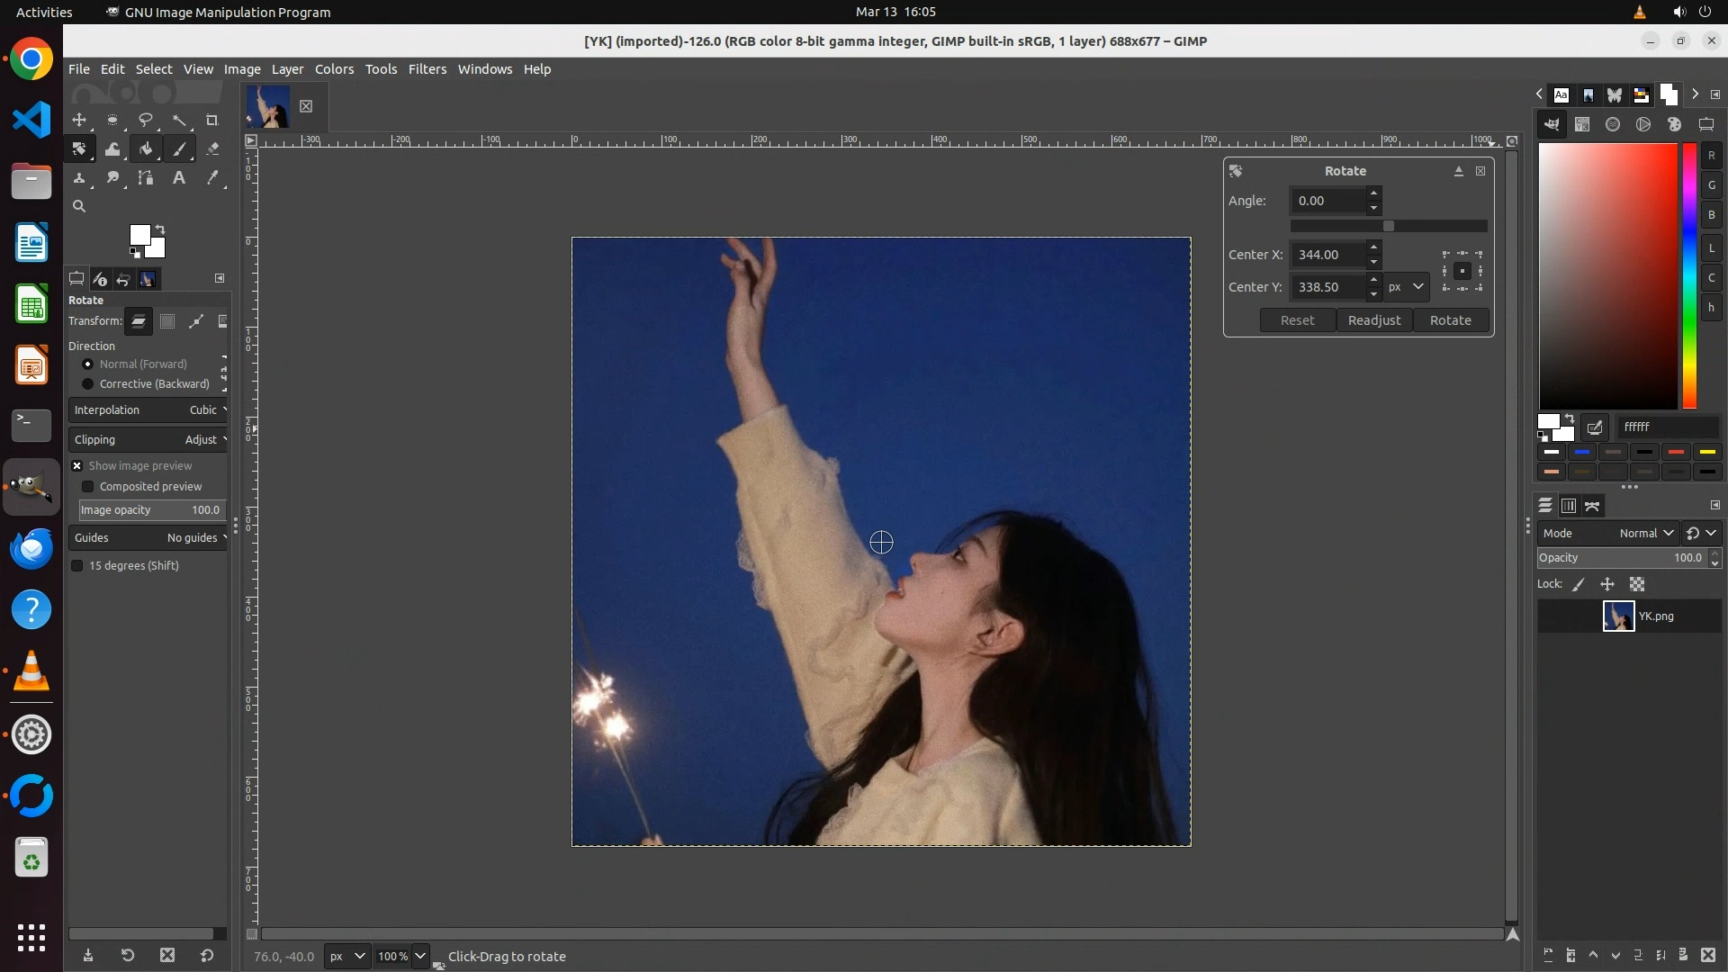Select the Fuzzy Select magic wand tool
1728x972 pixels.
tap(179, 121)
